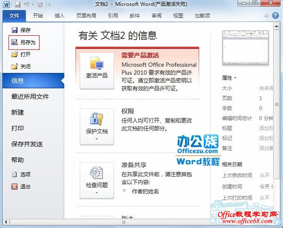
Task: Switch to the 视图 tab
Action: tap(178, 16)
